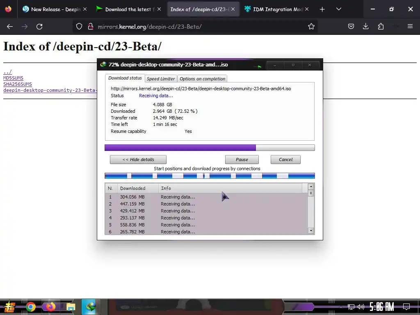
Task: Select connection row with 558.836 MB
Action: pos(207,225)
